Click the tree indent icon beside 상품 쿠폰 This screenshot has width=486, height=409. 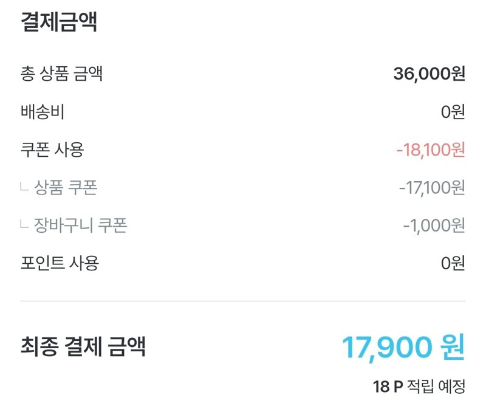point(24,187)
